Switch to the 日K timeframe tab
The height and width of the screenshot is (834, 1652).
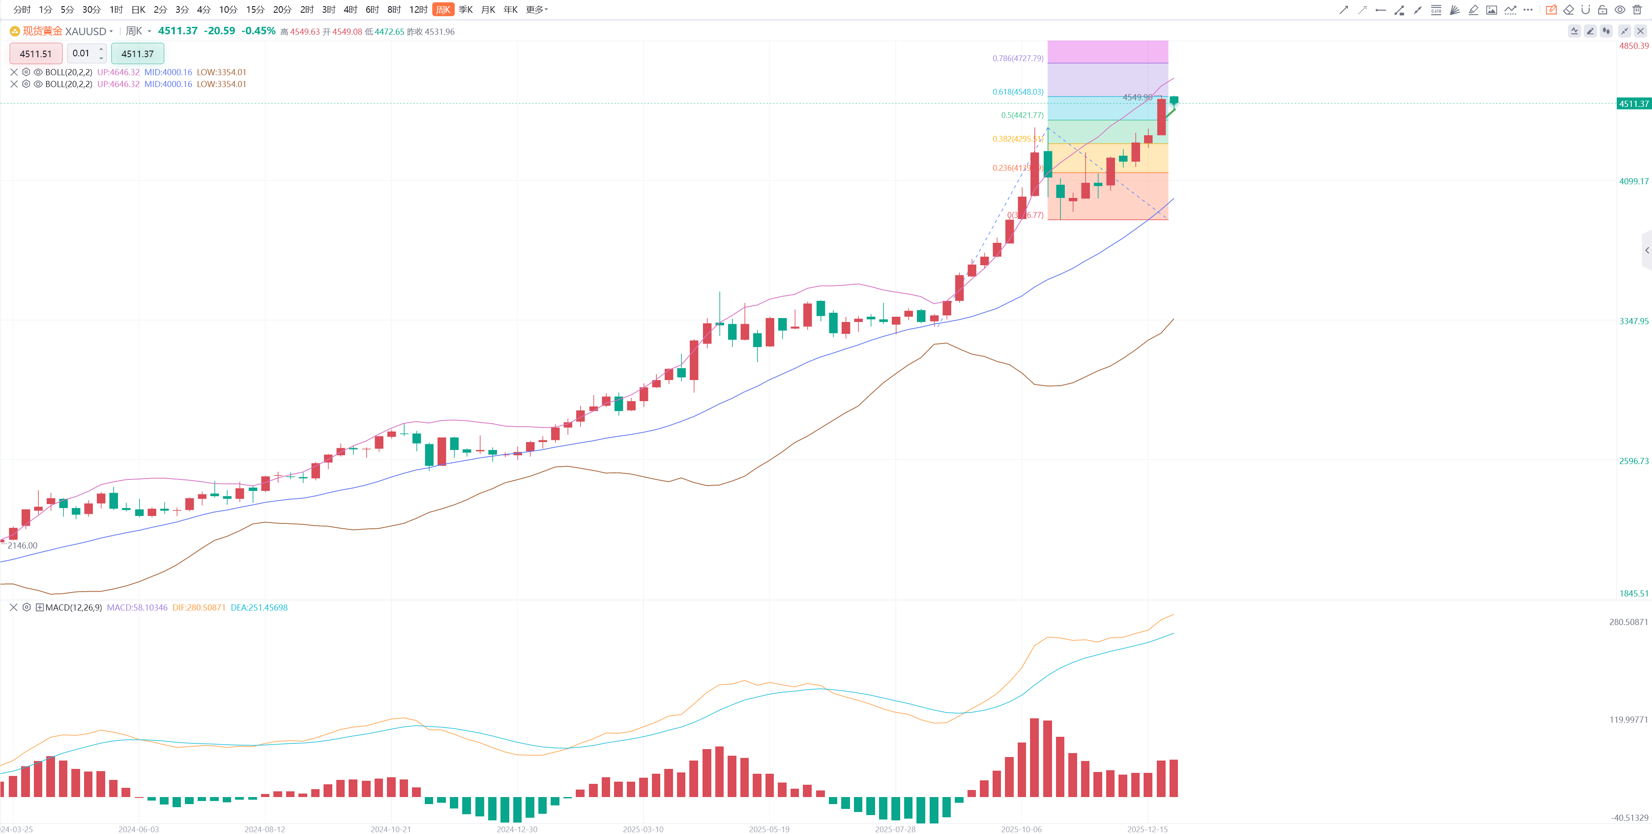coord(138,10)
